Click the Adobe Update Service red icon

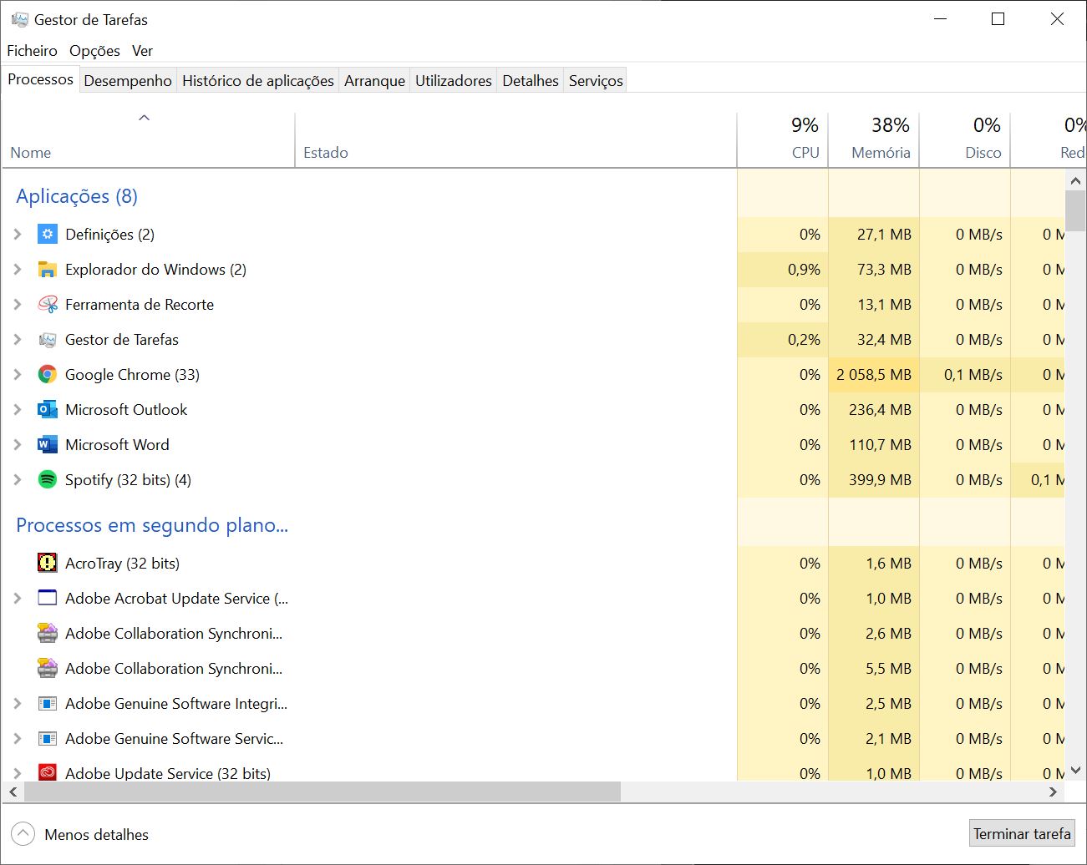[48, 773]
